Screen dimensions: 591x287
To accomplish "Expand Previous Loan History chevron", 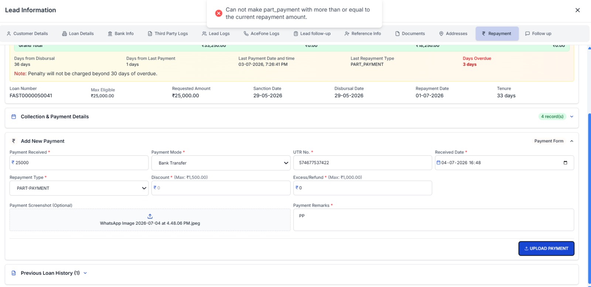I will point(85,273).
